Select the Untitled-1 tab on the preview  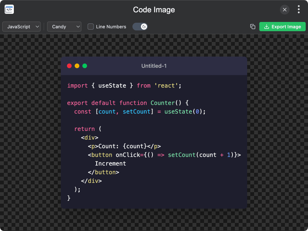(154, 66)
